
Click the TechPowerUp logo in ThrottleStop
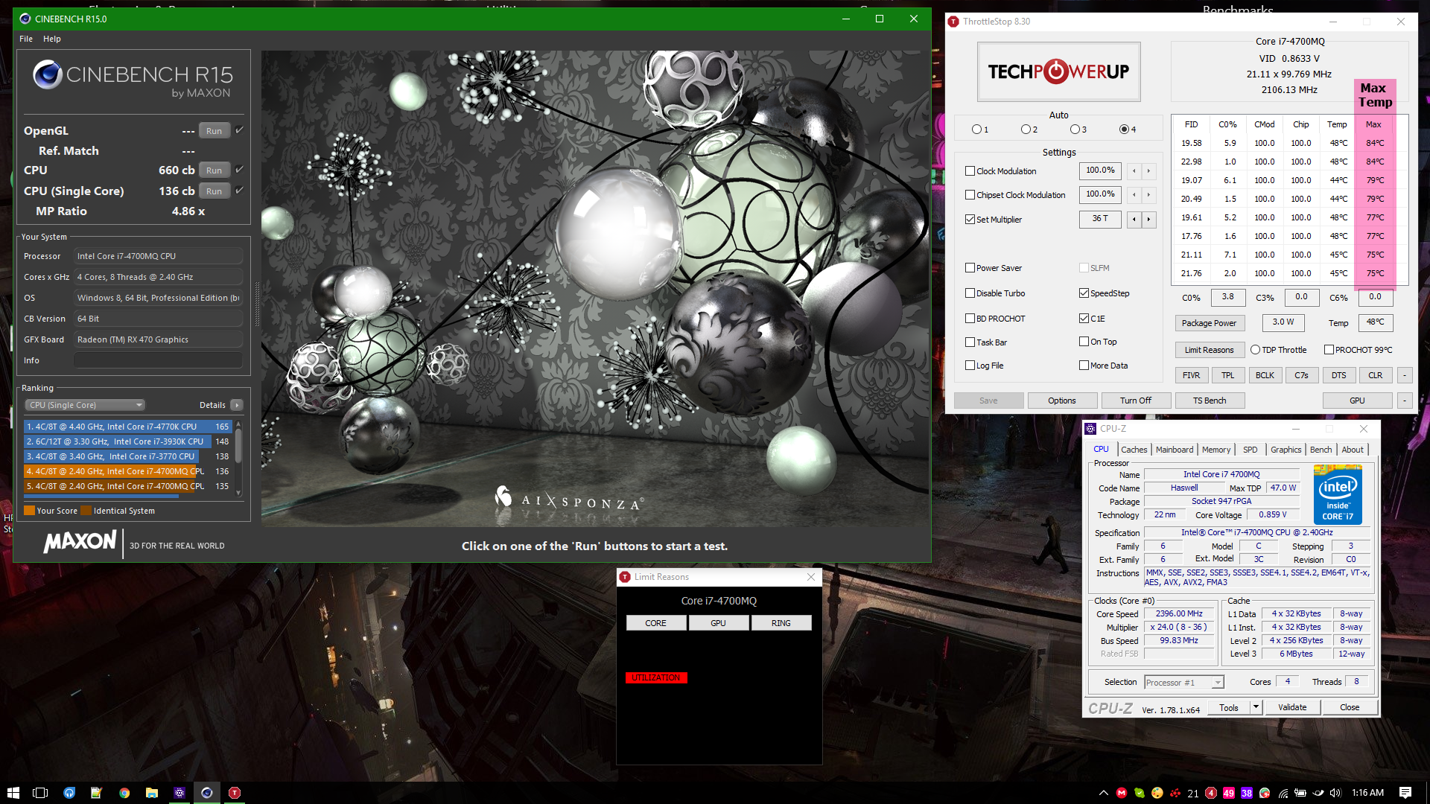click(x=1058, y=71)
